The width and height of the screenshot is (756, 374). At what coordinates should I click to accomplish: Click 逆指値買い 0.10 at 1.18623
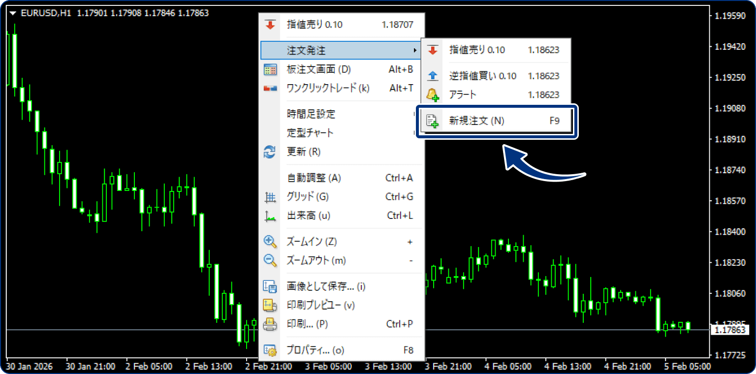click(x=486, y=76)
